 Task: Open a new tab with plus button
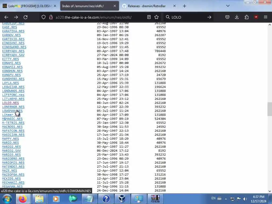[x=184, y=6]
